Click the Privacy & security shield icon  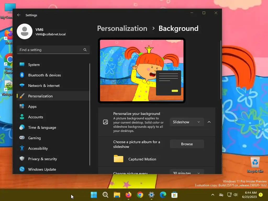(22, 159)
